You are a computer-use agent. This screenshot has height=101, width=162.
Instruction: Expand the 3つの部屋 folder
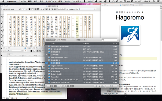click(46, 55)
